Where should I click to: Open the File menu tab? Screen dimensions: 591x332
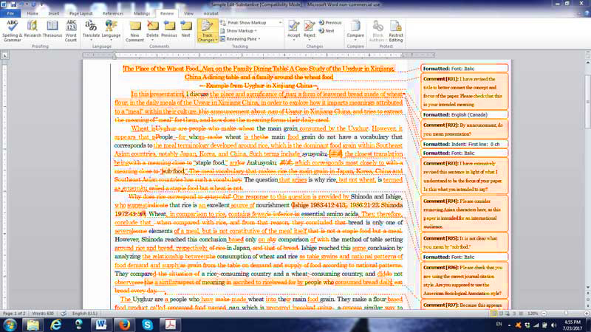point(10,13)
